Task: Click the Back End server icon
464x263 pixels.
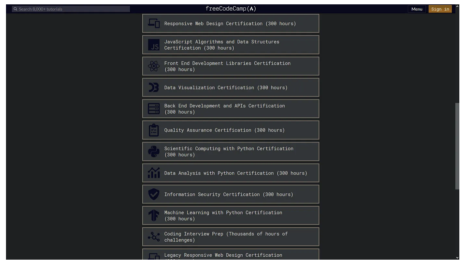Action: pyautogui.click(x=154, y=109)
